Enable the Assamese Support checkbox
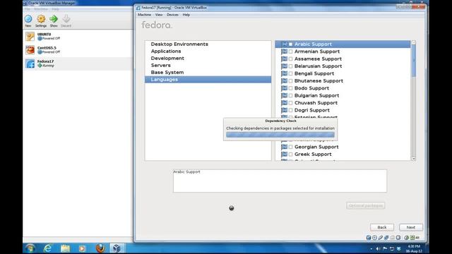Viewport: 452px width, 254px height. click(290, 59)
